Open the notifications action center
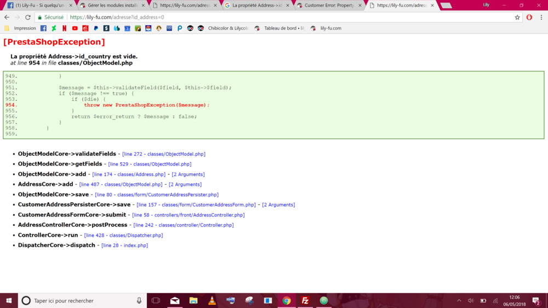The height and width of the screenshot is (308, 548). click(x=536, y=301)
